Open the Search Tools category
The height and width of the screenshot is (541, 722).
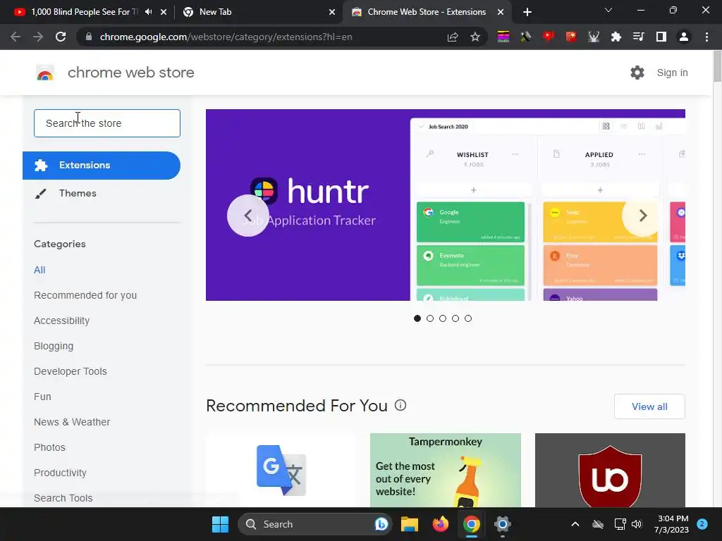[63, 498]
